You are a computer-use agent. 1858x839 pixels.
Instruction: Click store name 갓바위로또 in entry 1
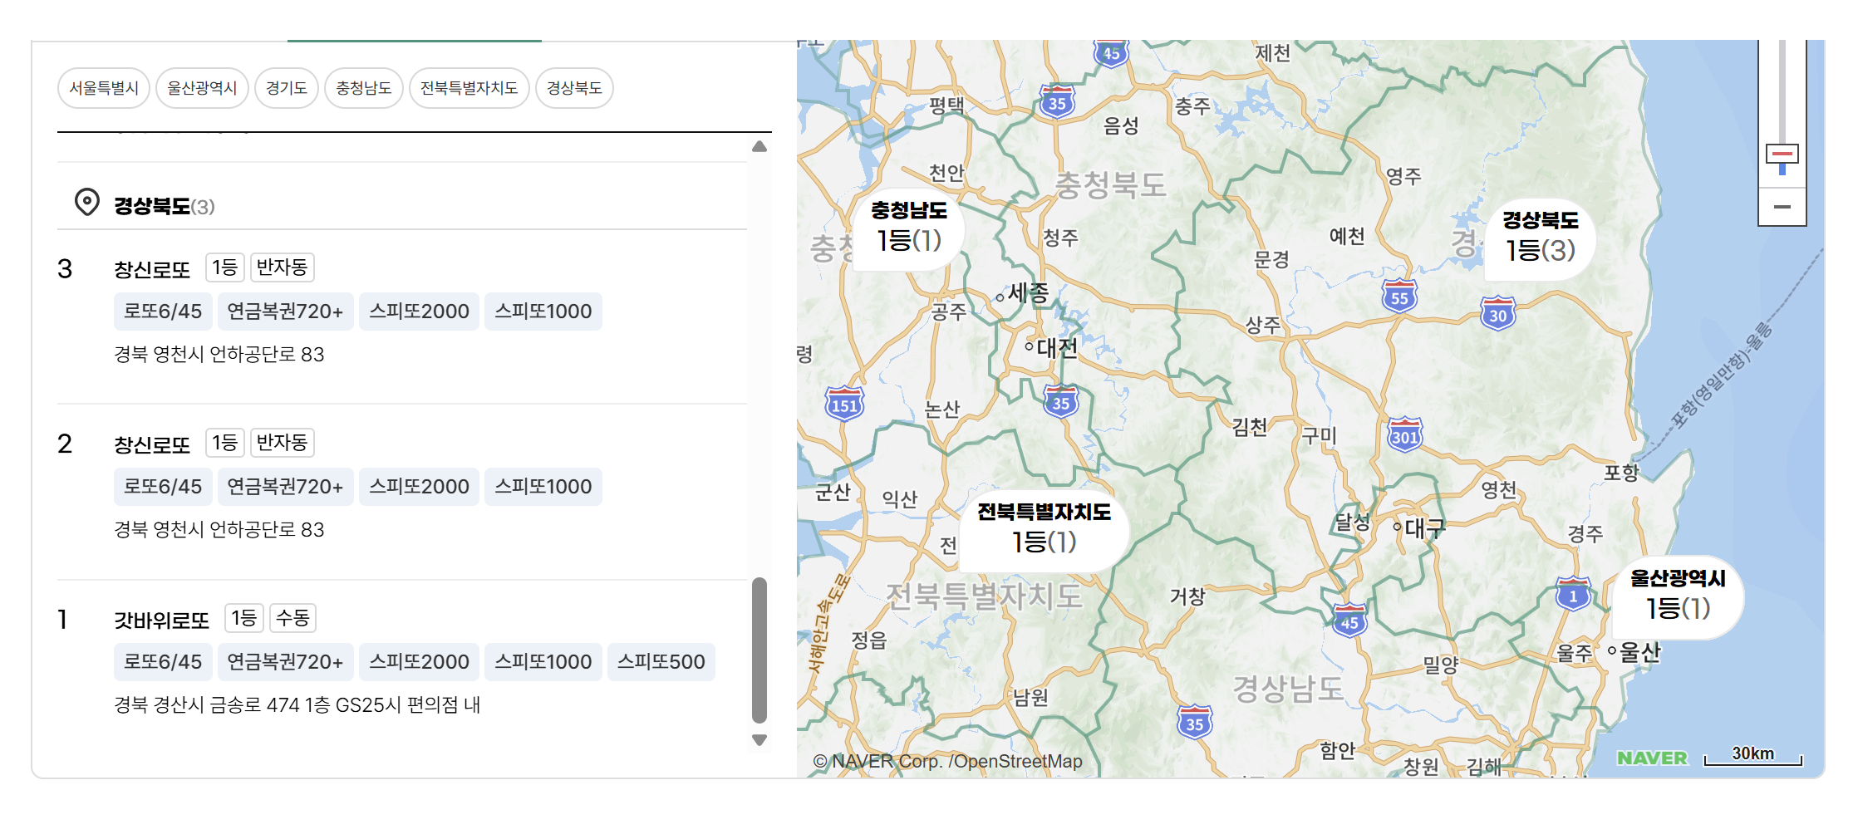pyautogui.click(x=162, y=620)
